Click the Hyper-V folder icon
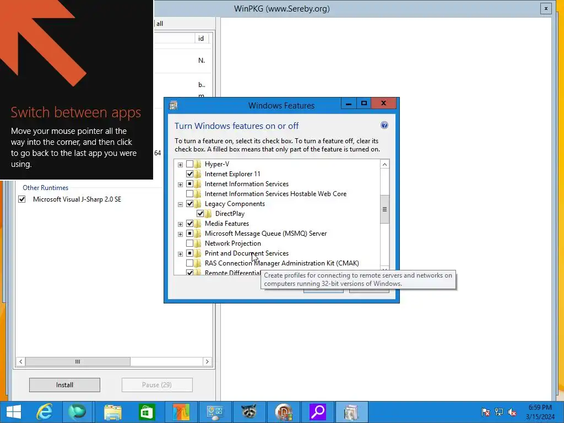Image resolution: width=564 pixels, height=423 pixels. (198, 164)
